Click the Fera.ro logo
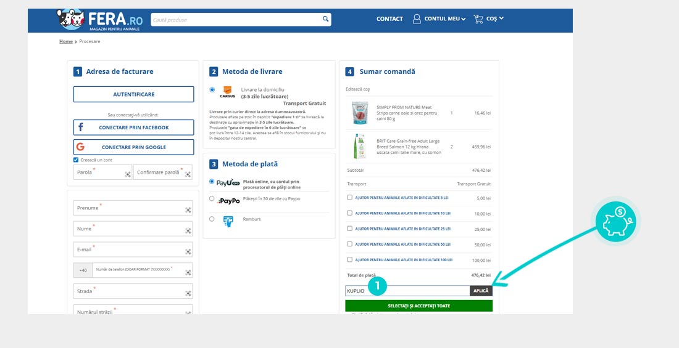This screenshot has height=348, width=679. coord(99,20)
